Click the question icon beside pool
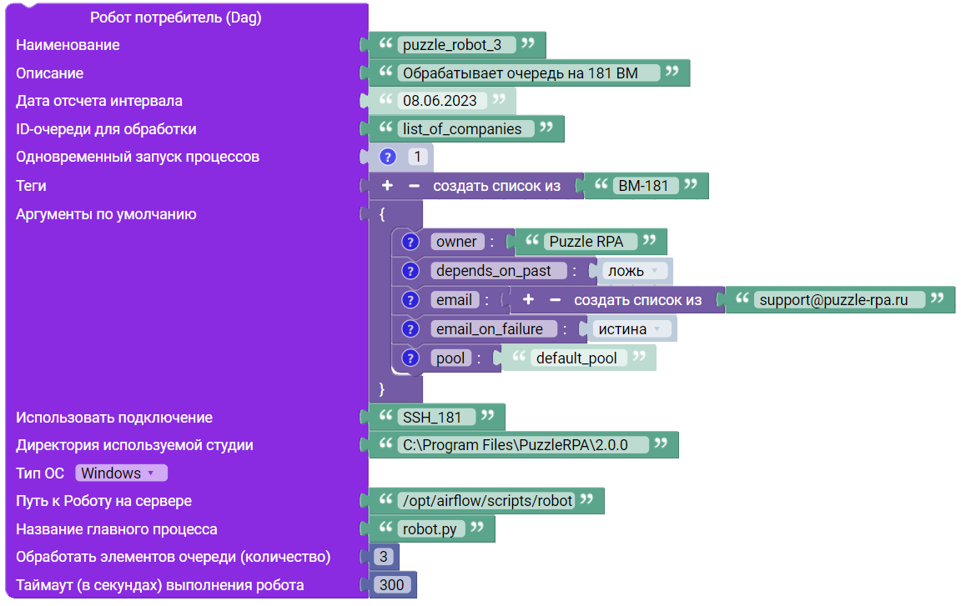961x606 pixels. coord(410,358)
